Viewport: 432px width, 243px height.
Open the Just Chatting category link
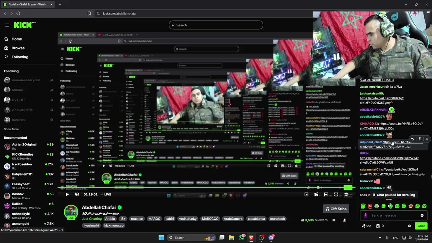tap(92, 219)
